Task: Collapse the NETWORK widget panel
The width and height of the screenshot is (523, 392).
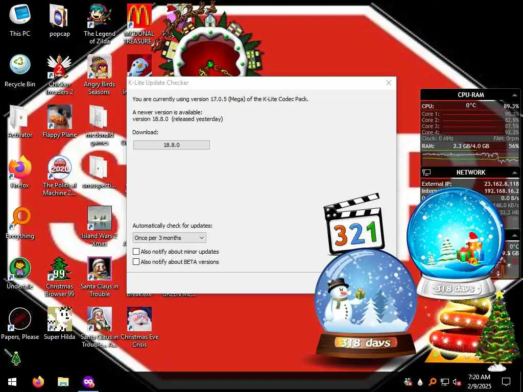Action: 514,173
